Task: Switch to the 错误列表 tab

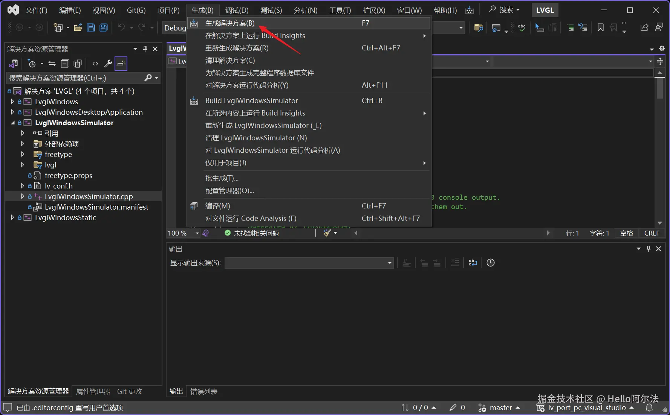Action: [204, 392]
